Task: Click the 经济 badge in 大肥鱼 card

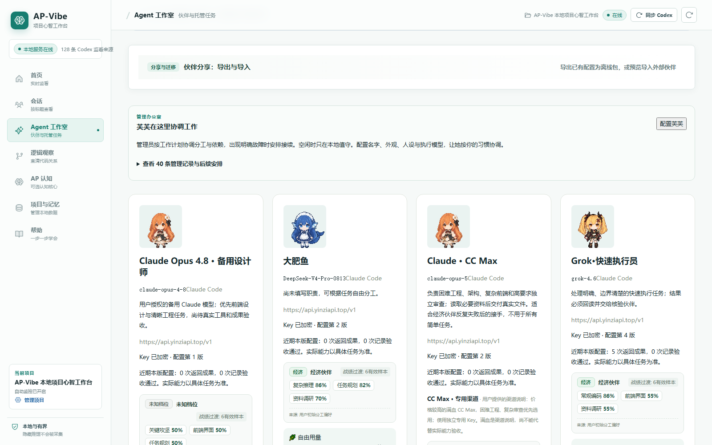Action: 298,372
